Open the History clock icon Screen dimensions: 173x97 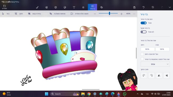(153, 7)
